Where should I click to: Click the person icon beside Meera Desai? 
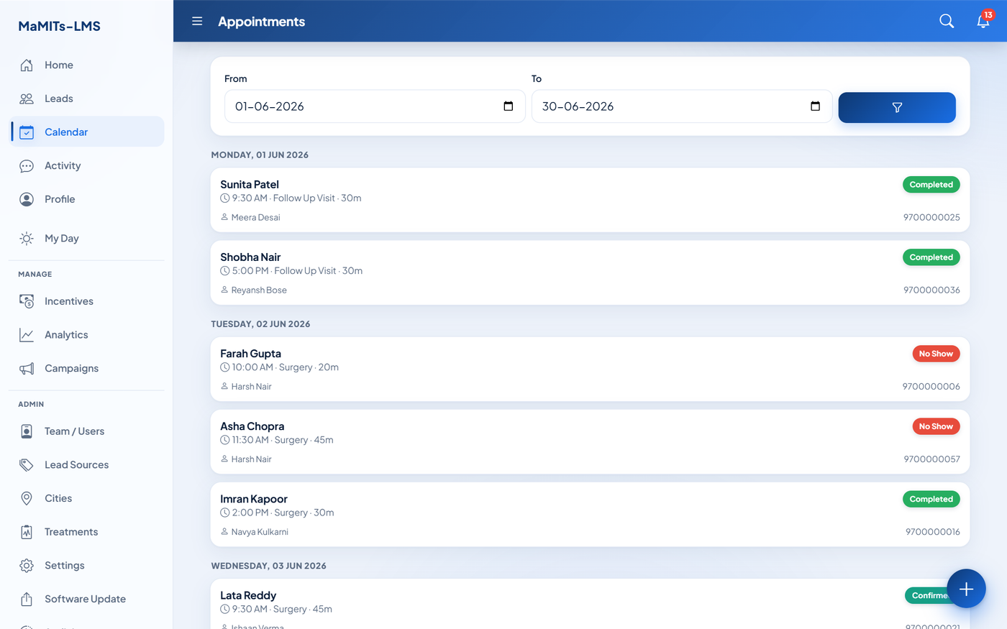(224, 217)
